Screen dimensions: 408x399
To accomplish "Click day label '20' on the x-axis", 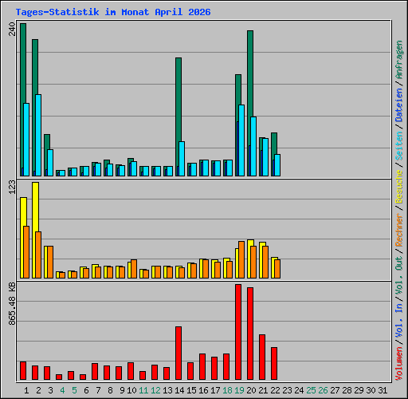I will point(251,390).
